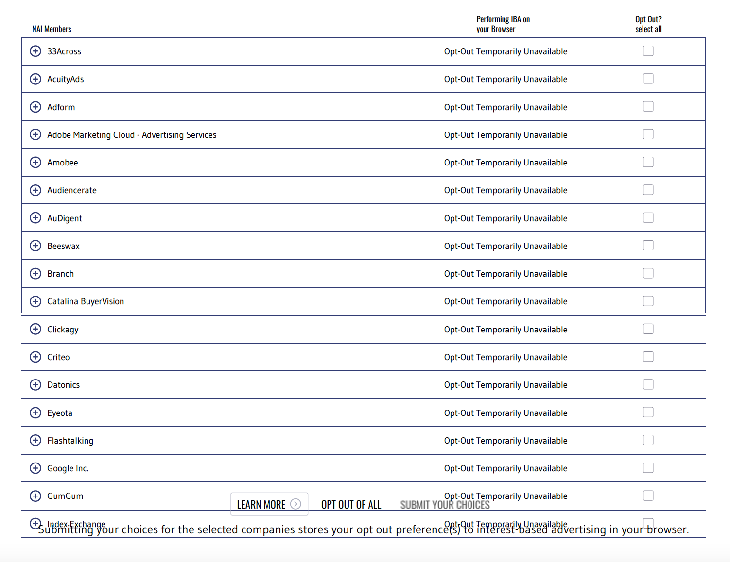Click the 'select all' link

(x=648, y=29)
